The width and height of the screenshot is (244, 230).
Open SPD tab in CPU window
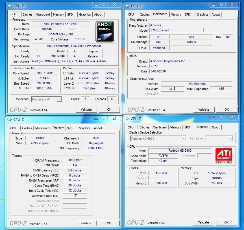pos(70,14)
